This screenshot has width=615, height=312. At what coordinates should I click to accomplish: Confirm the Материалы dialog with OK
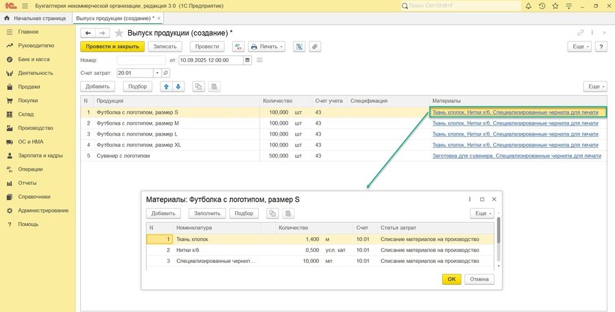coord(451,279)
